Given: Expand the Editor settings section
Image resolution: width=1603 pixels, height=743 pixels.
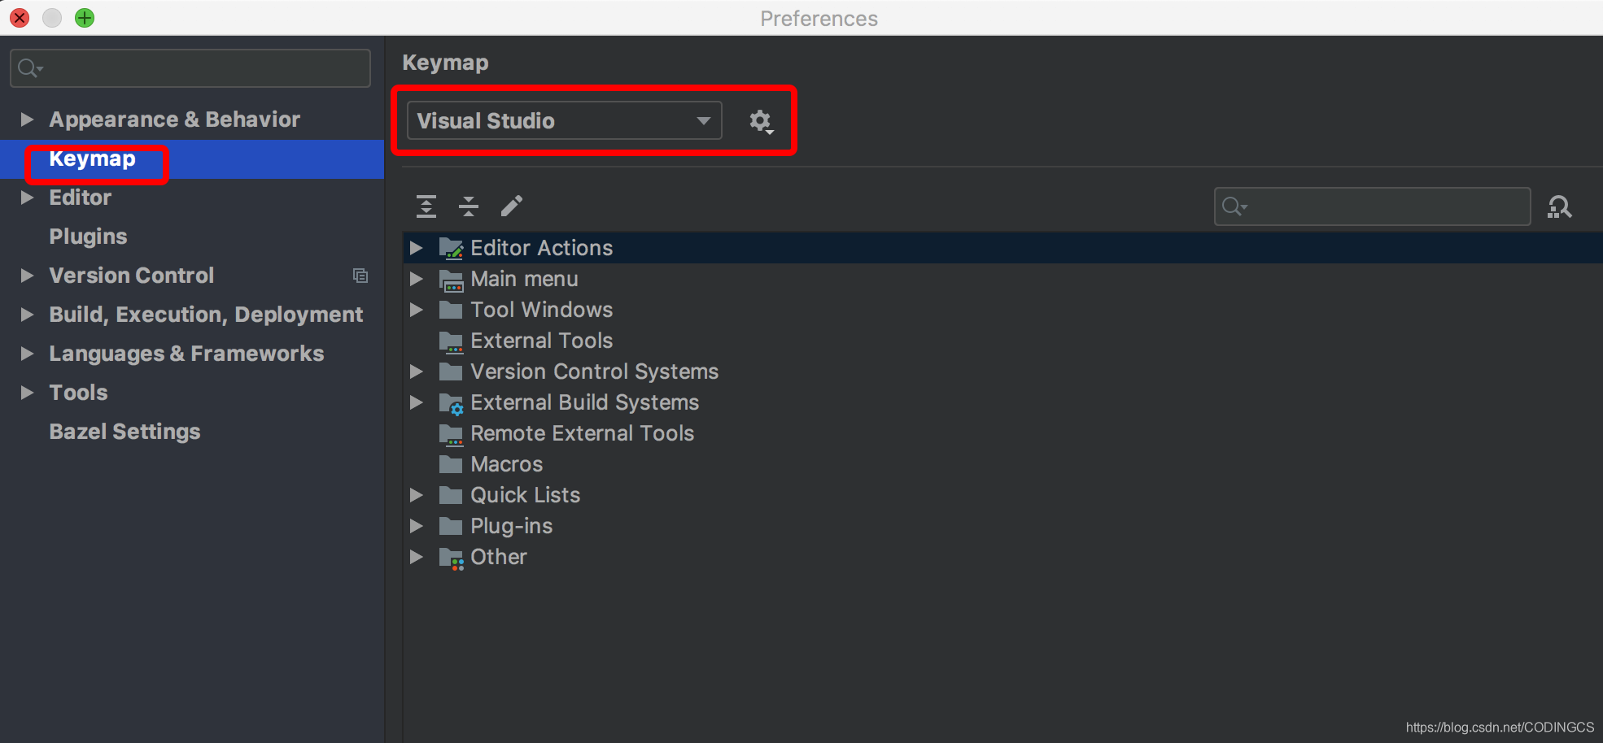Looking at the screenshot, I should (x=28, y=198).
